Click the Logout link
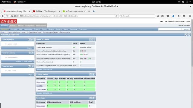 pos(188,21)
